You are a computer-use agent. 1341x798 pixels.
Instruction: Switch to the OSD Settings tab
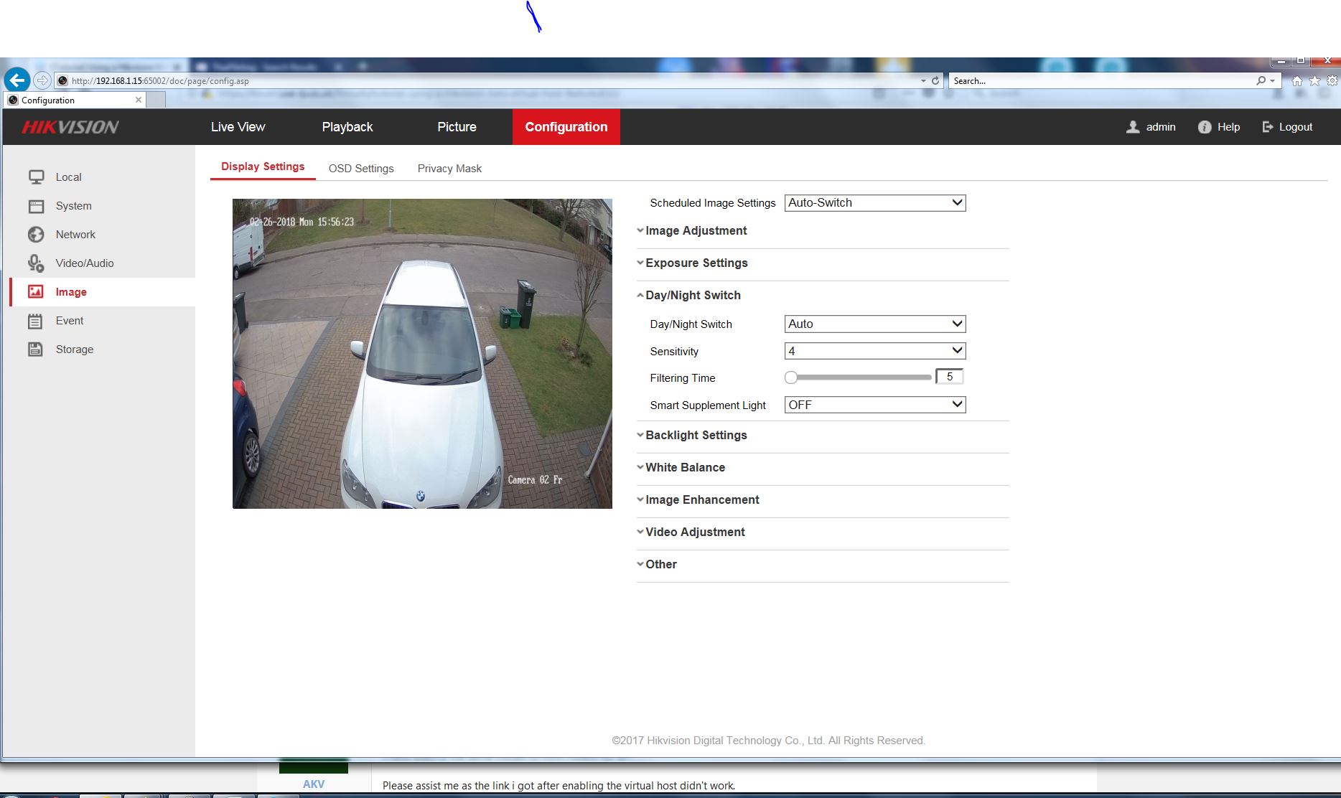tap(361, 169)
